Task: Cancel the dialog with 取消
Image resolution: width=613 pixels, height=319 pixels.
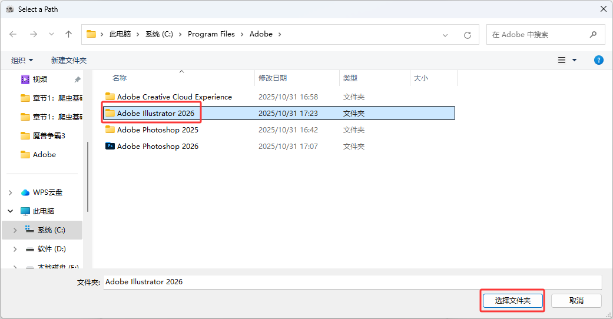Action: 576,301
